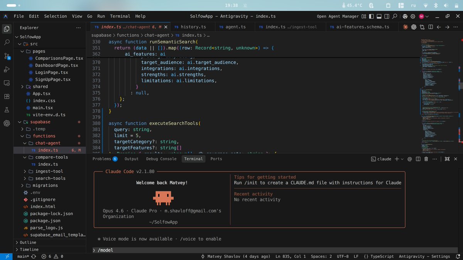Screen dimensions: 463x260
Task: Open the remote window indicator in status bar
Action: [x=7, y=256]
